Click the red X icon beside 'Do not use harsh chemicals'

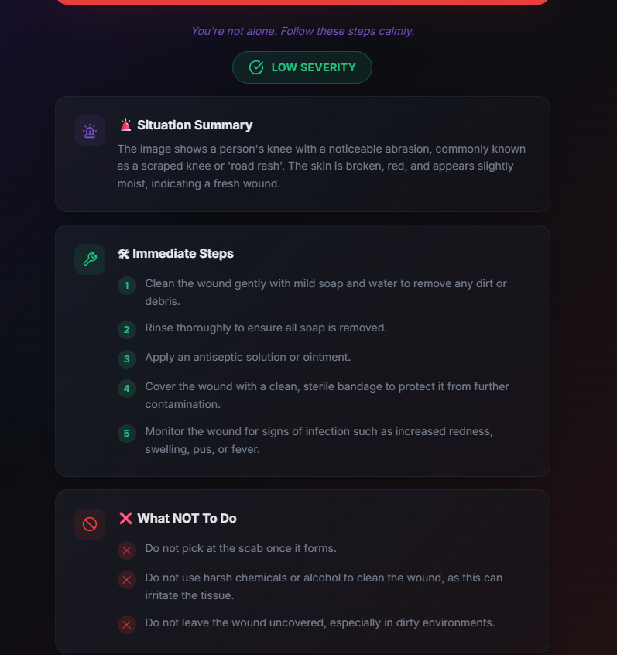tap(127, 580)
